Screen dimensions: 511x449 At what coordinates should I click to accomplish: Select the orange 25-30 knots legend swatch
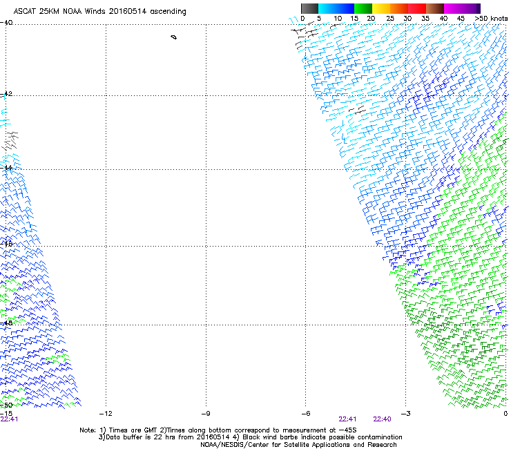click(x=399, y=8)
